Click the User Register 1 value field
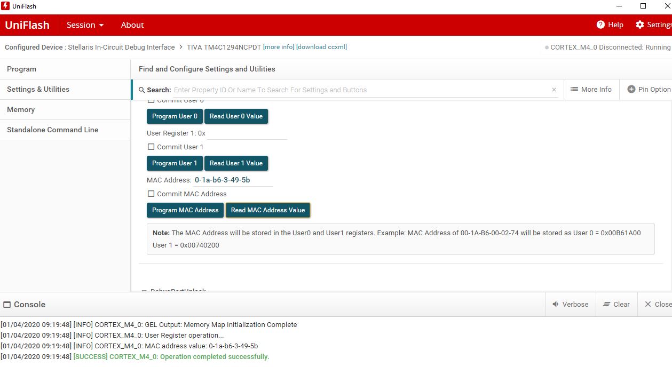 (x=247, y=133)
